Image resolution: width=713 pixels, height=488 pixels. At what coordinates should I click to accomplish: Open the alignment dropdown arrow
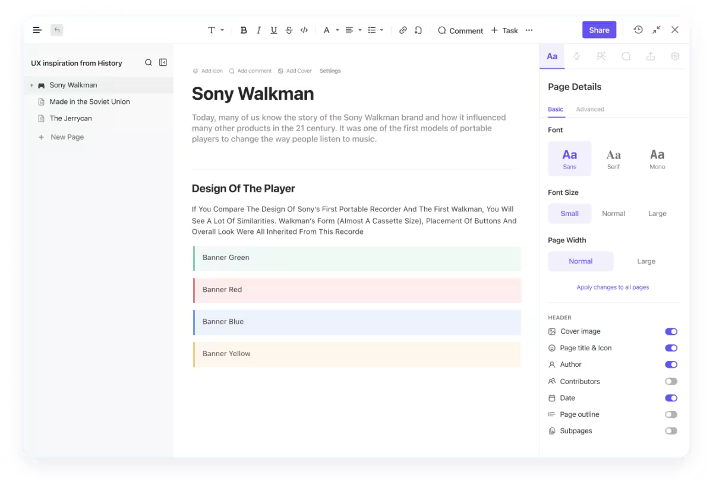click(360, 30)
